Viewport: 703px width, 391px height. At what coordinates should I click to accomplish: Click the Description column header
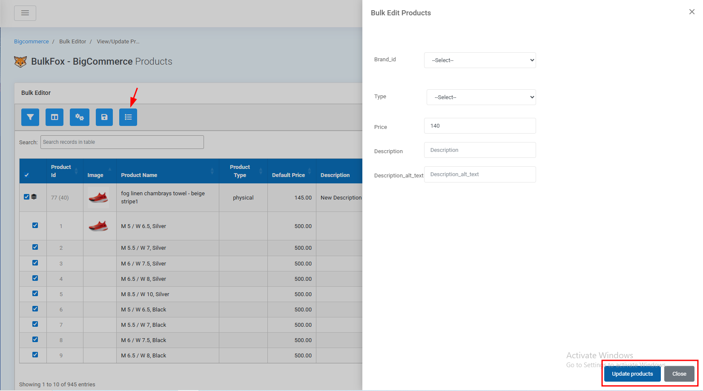339,171
